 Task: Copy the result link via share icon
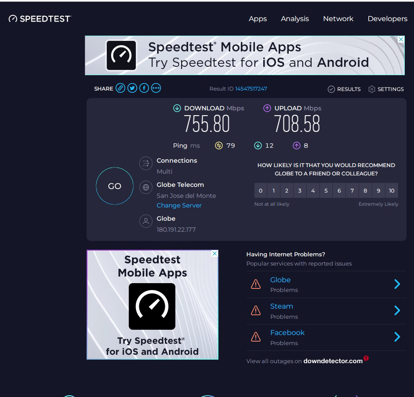coord(120,88)
